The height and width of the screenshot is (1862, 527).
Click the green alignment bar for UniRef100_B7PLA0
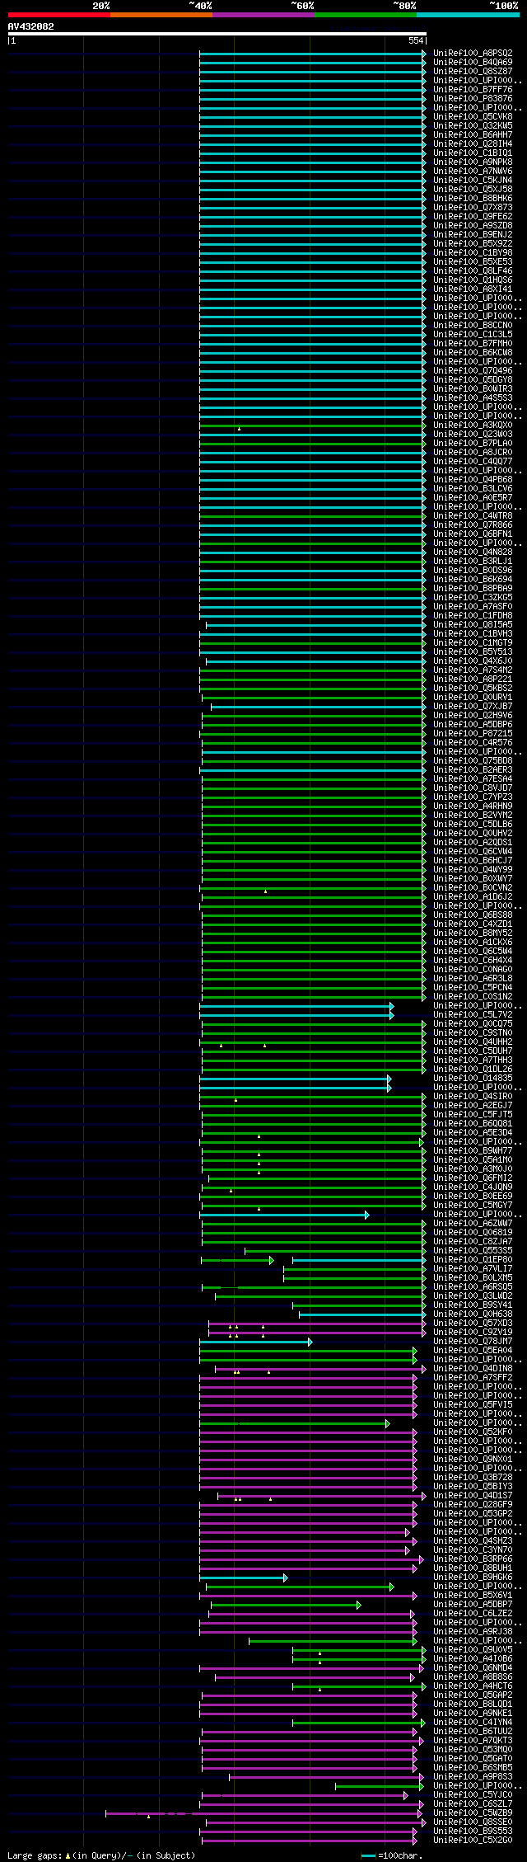312,443
